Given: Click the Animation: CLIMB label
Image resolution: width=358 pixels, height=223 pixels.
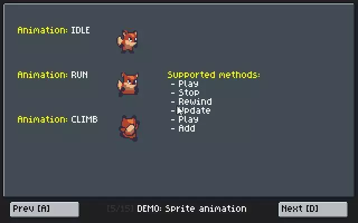Looking at the screenshot, I should coord(58,119).
